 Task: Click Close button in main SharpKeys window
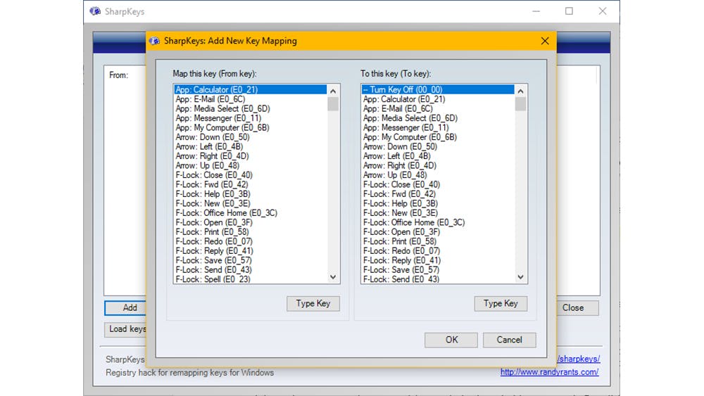coord(578,307)
